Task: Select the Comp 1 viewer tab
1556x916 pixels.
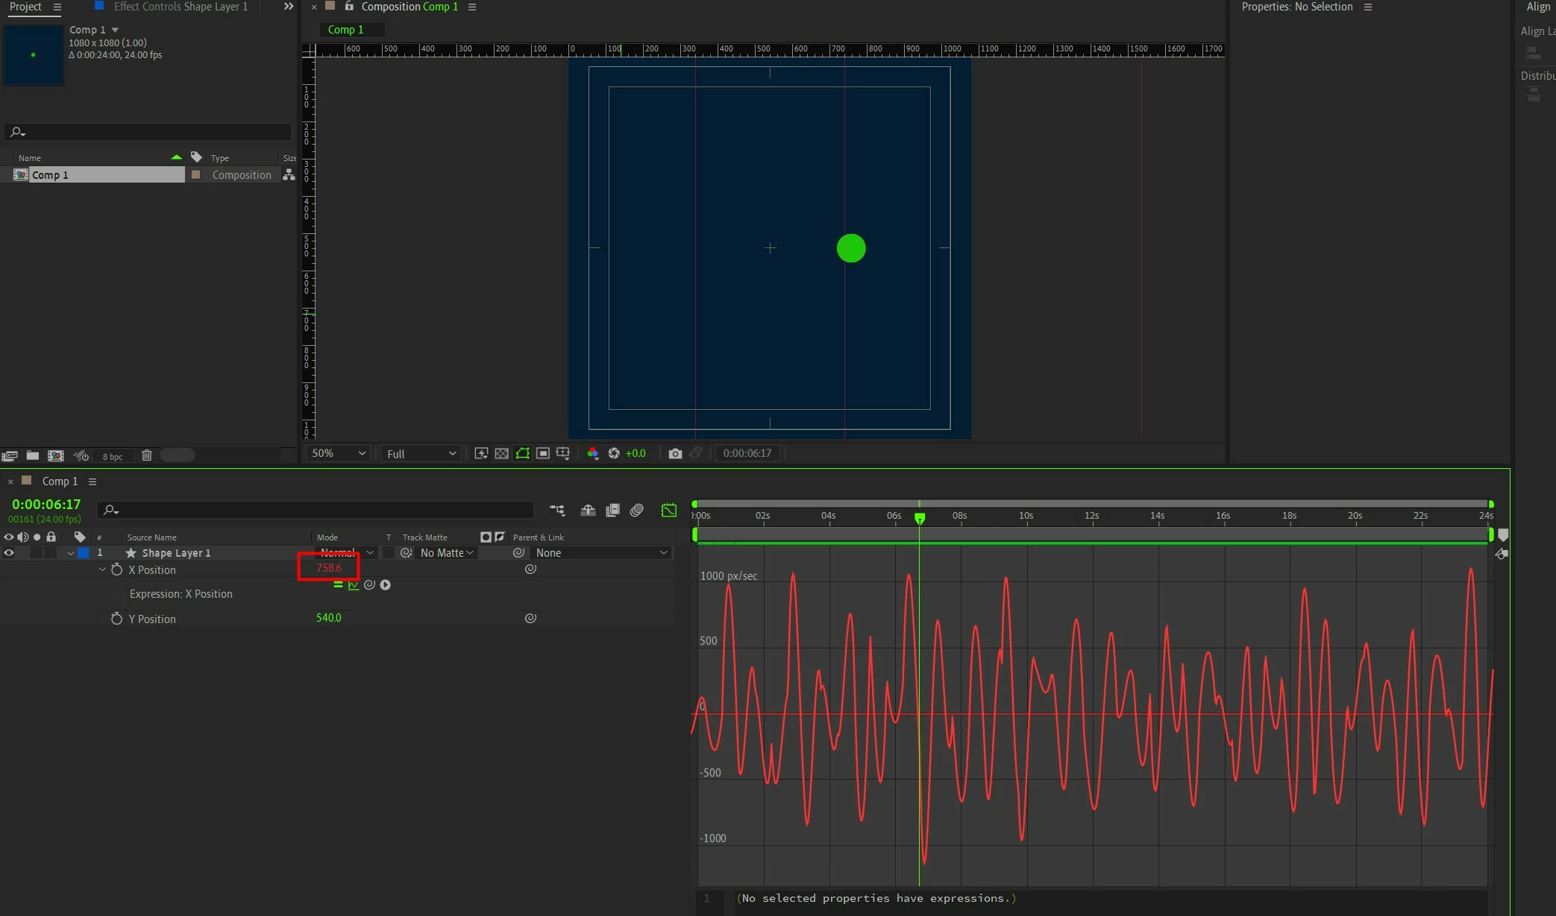Action: pyautogui.click(x=346, y=30)
